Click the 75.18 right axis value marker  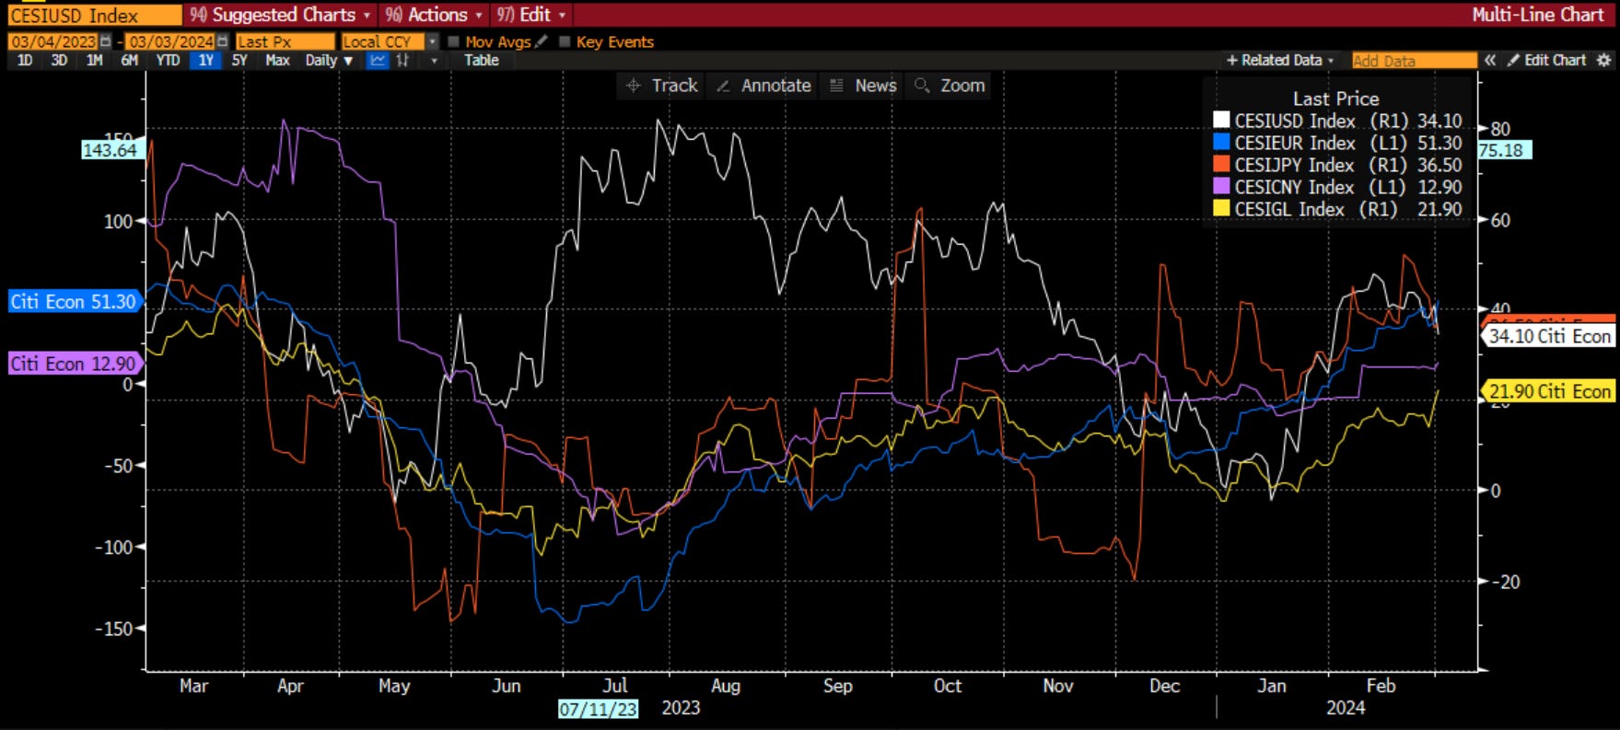(x=1503, y=150)
